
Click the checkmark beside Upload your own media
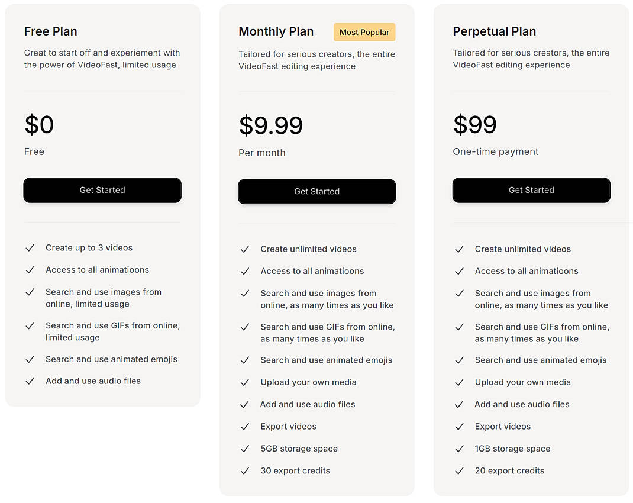(245, 382)
